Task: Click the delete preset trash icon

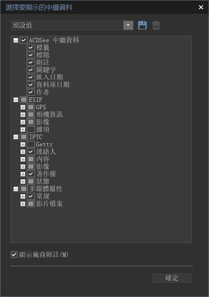Action: [x=156, y=25]
